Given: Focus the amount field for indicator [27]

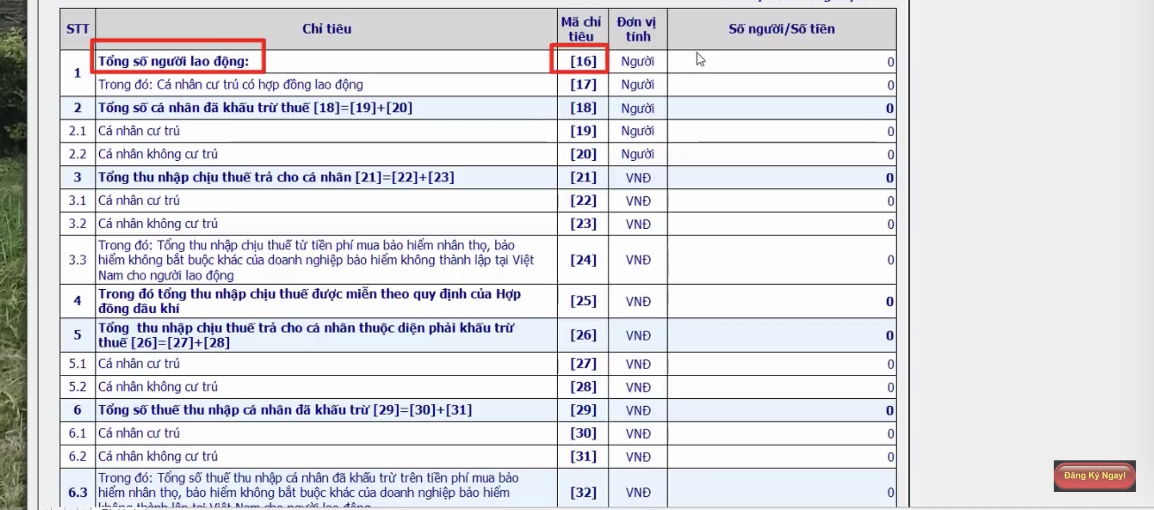Looking at the screenshot, I should [x=781, y=364].
